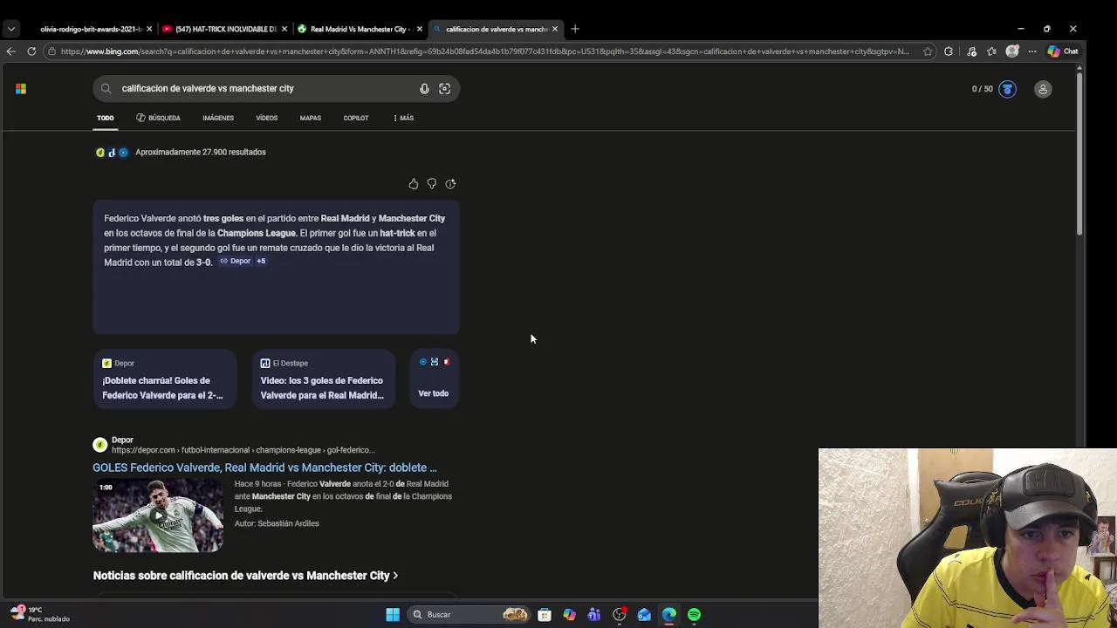Screen dimensions: 1117x628
Task: Give thumbs down to the answer
Action: pos(432,184)
